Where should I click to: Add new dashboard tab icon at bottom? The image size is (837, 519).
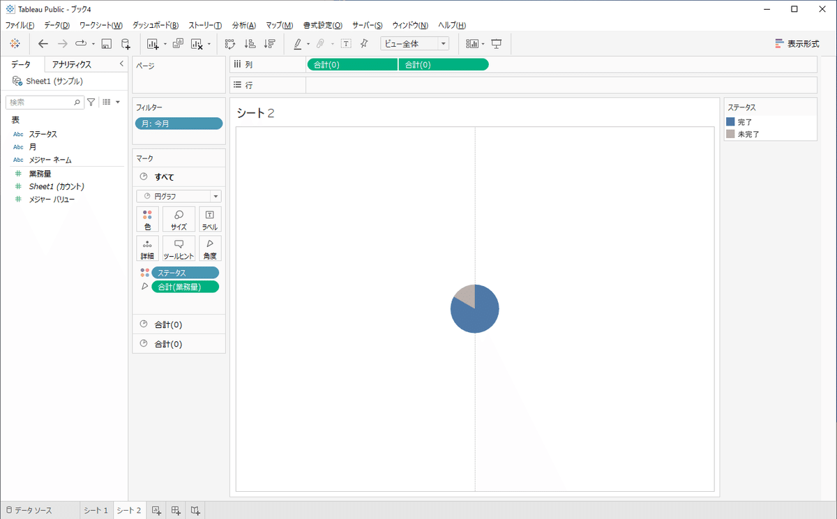coord(176,511)
